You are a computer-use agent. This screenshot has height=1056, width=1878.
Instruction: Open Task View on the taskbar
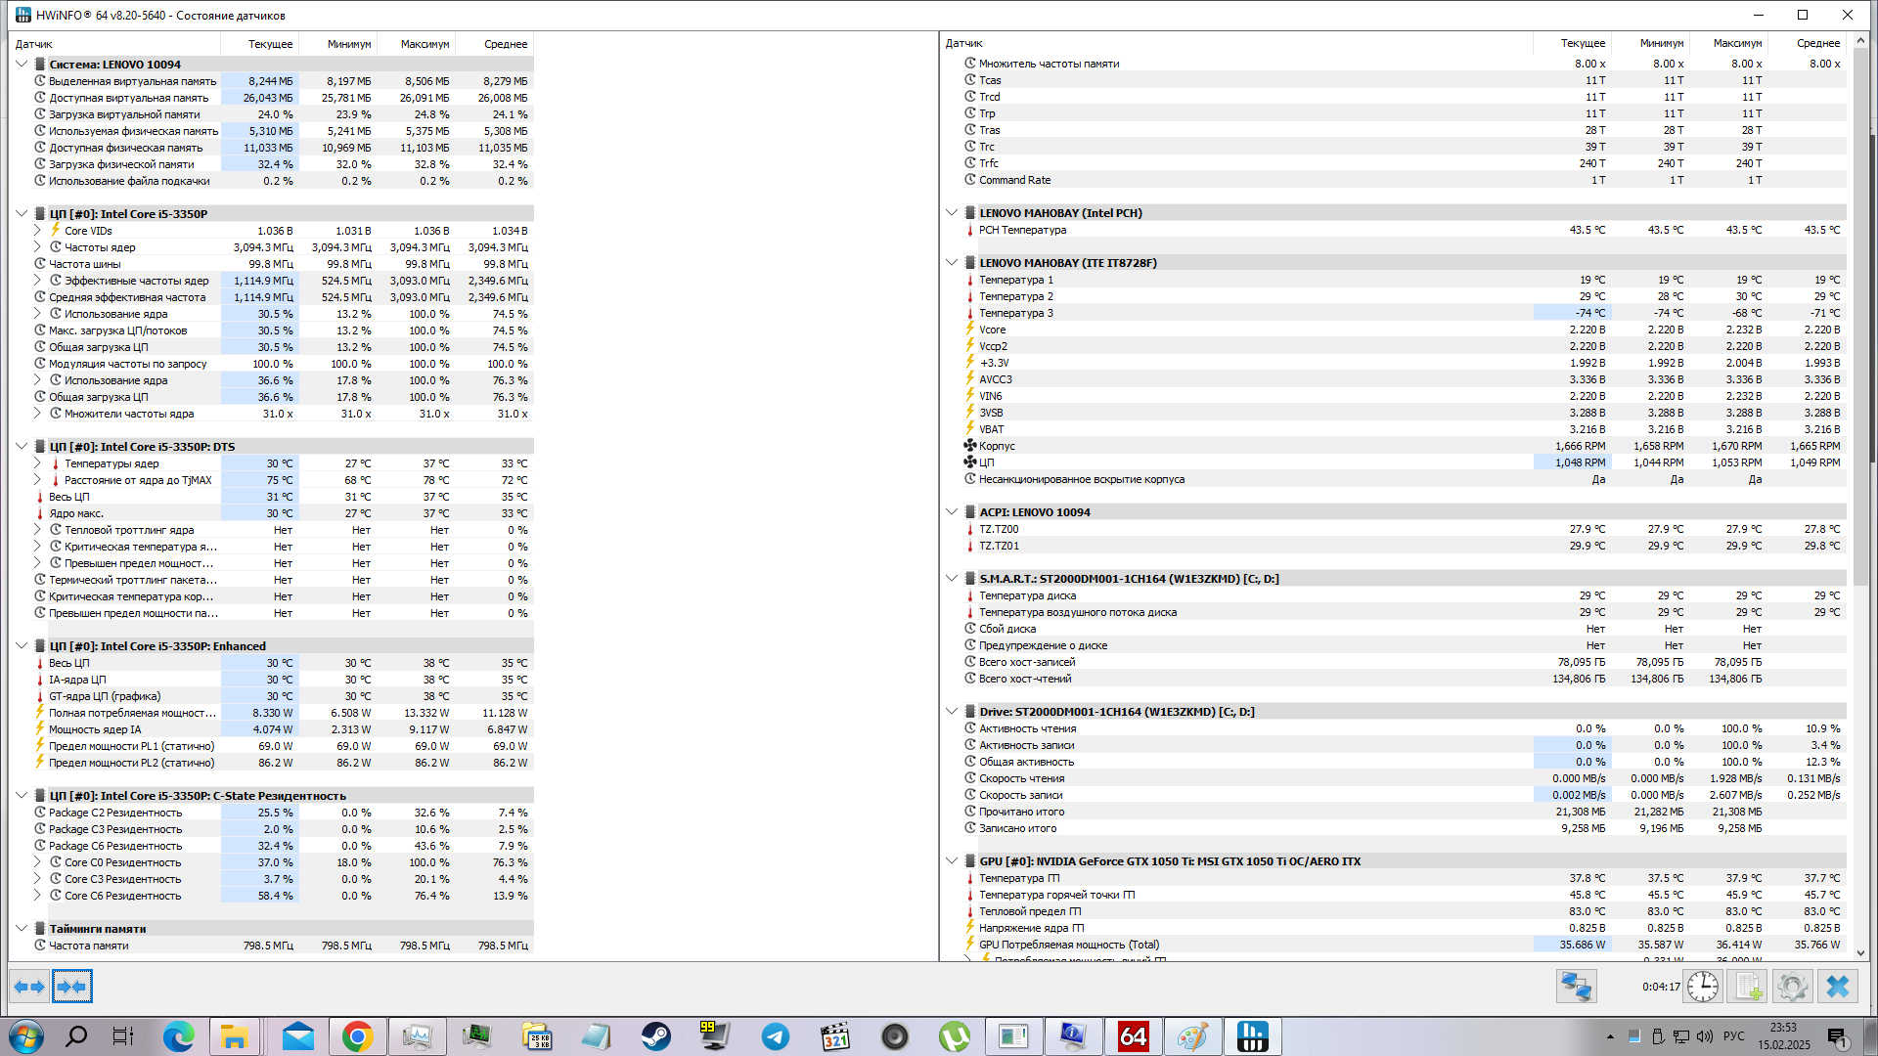pos(123,1036)
